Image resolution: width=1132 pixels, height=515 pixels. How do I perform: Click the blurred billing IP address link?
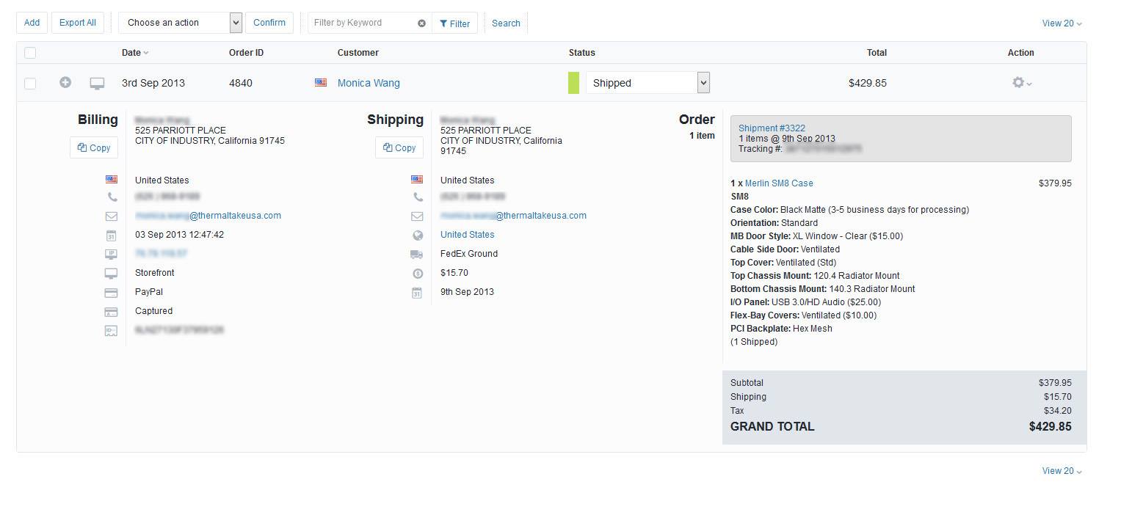[x=161, y=253]
